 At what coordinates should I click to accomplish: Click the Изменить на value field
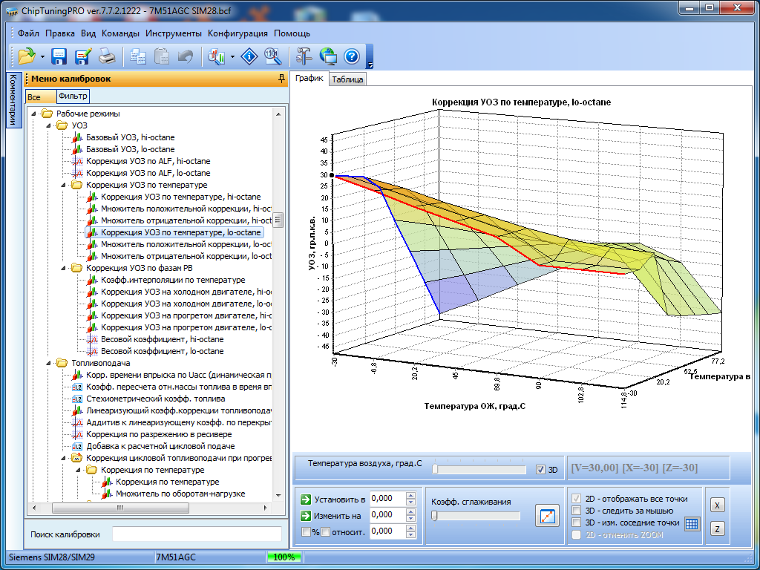click(x=387, y=515)
